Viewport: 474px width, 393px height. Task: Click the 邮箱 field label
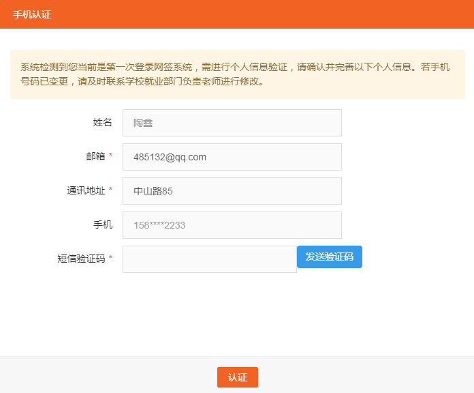click(x=96, y=156)
